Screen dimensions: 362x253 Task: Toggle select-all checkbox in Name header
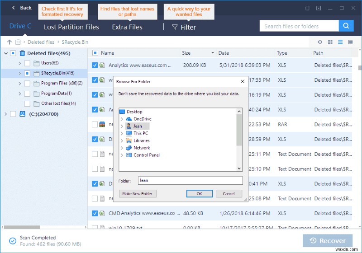point(95,53)
